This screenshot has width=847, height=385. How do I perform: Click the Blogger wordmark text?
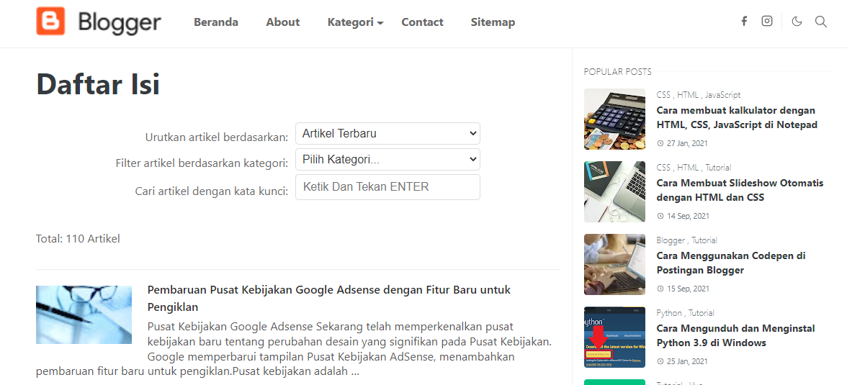click(x=120, y=23)
